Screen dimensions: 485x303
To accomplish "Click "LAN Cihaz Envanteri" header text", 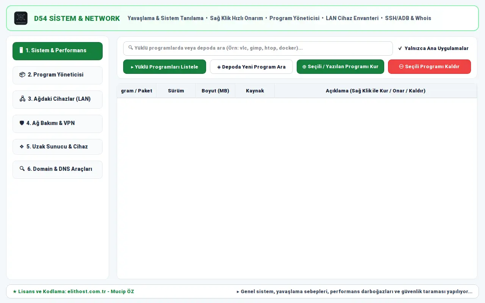I will [x=352, y=18].
